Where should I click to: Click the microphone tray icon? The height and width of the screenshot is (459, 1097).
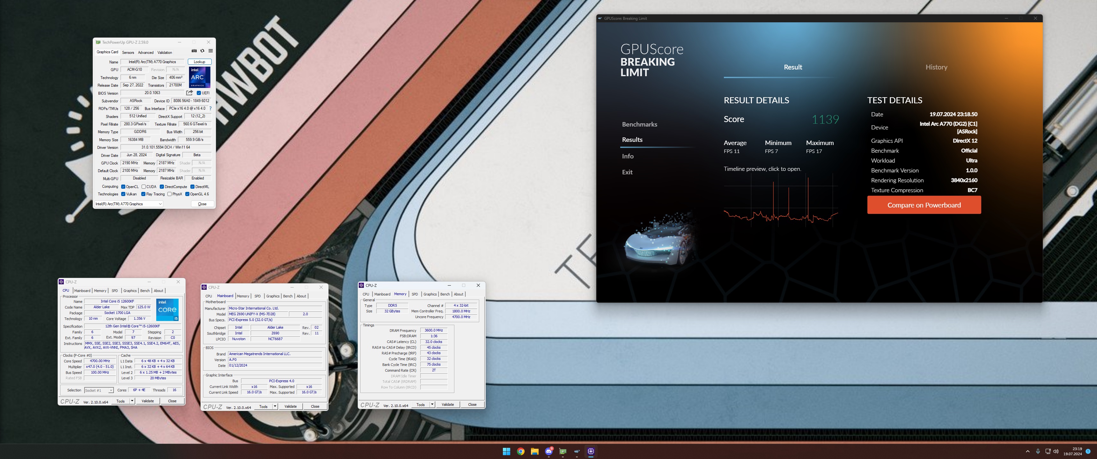(x=1038, y=451)
